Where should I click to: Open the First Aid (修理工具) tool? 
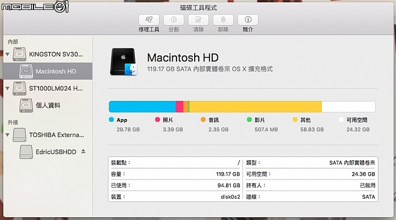(148, 20)
